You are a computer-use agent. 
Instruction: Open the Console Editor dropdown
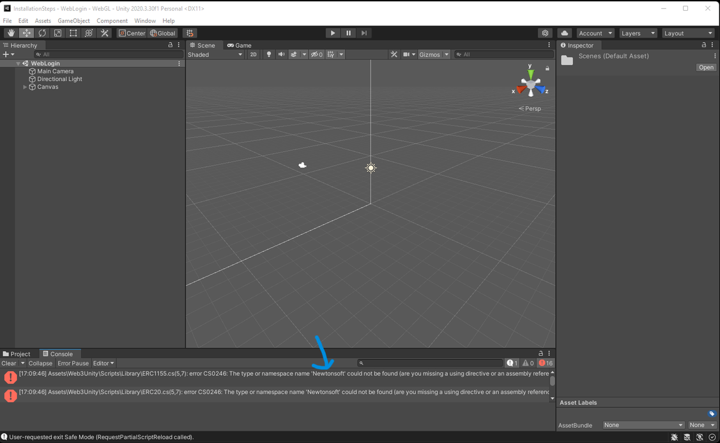click(x=103, y=363)
